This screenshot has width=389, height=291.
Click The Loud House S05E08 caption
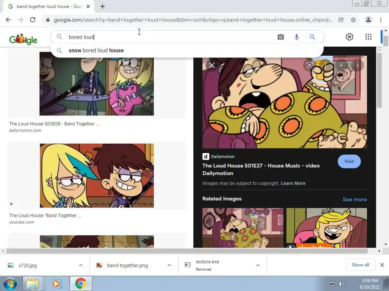54,124
